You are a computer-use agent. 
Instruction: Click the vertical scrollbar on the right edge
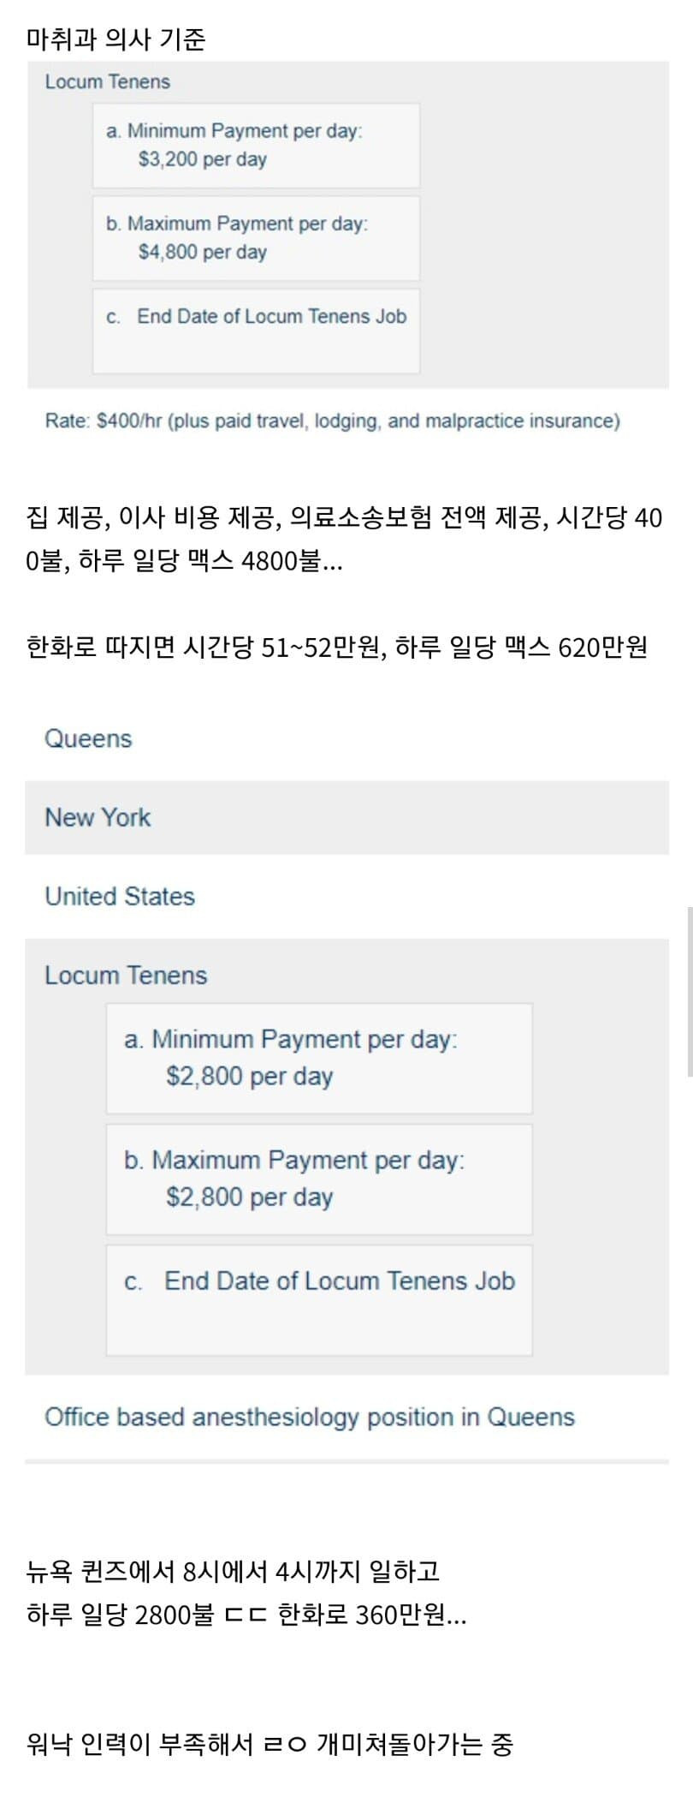(x=689, y=990)
